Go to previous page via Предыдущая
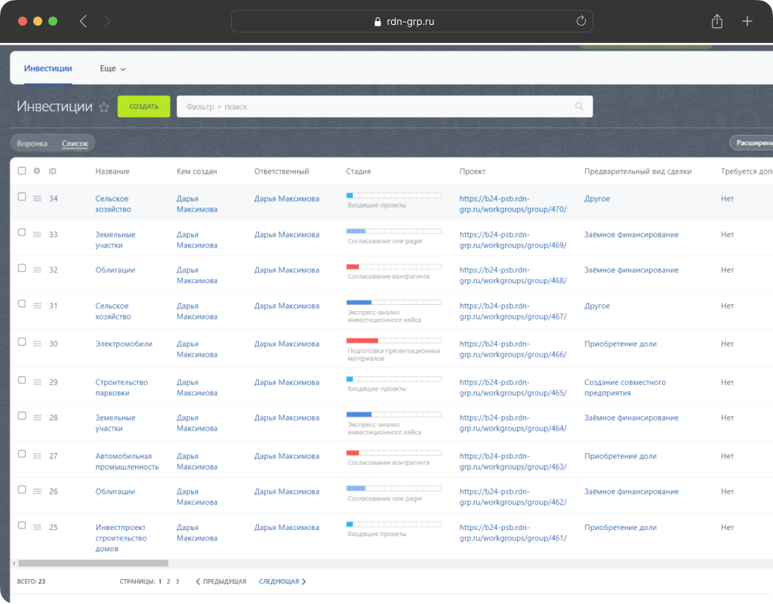This screenshot has width=773, height=604. point(221,581)
